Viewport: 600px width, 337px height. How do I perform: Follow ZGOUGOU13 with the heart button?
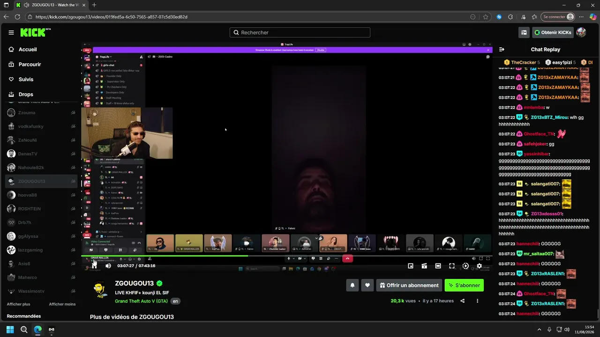[x=367, y=285]
